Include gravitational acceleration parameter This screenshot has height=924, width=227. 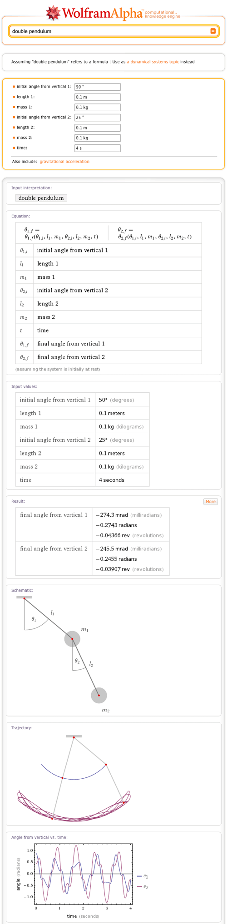pos(64,162)
